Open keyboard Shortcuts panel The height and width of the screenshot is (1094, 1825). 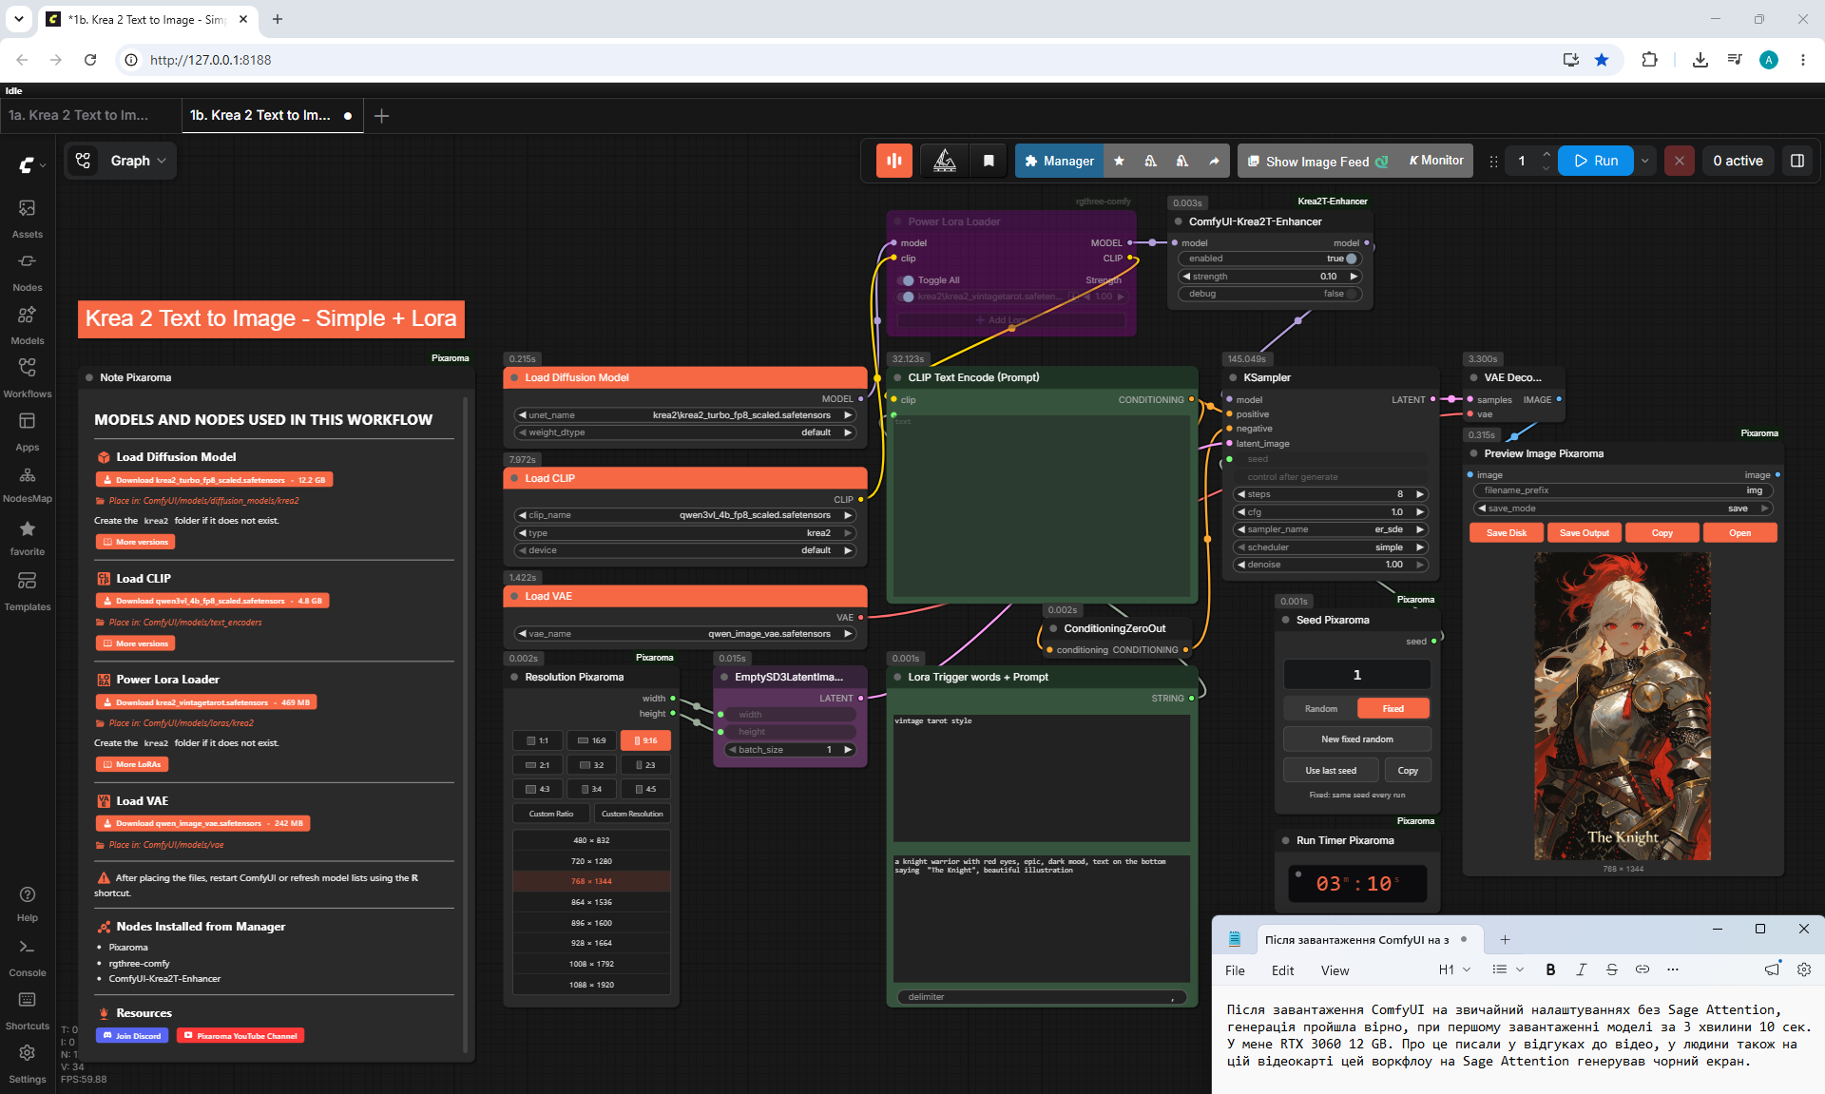27,1011
